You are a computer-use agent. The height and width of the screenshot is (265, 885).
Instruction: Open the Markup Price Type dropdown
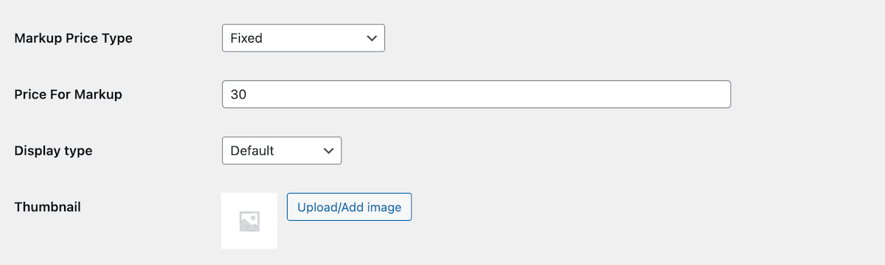(303, 38)
